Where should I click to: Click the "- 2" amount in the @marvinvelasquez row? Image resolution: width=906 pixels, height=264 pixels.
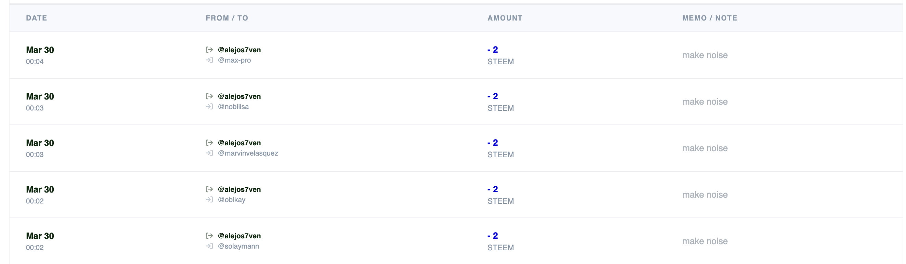492,143
